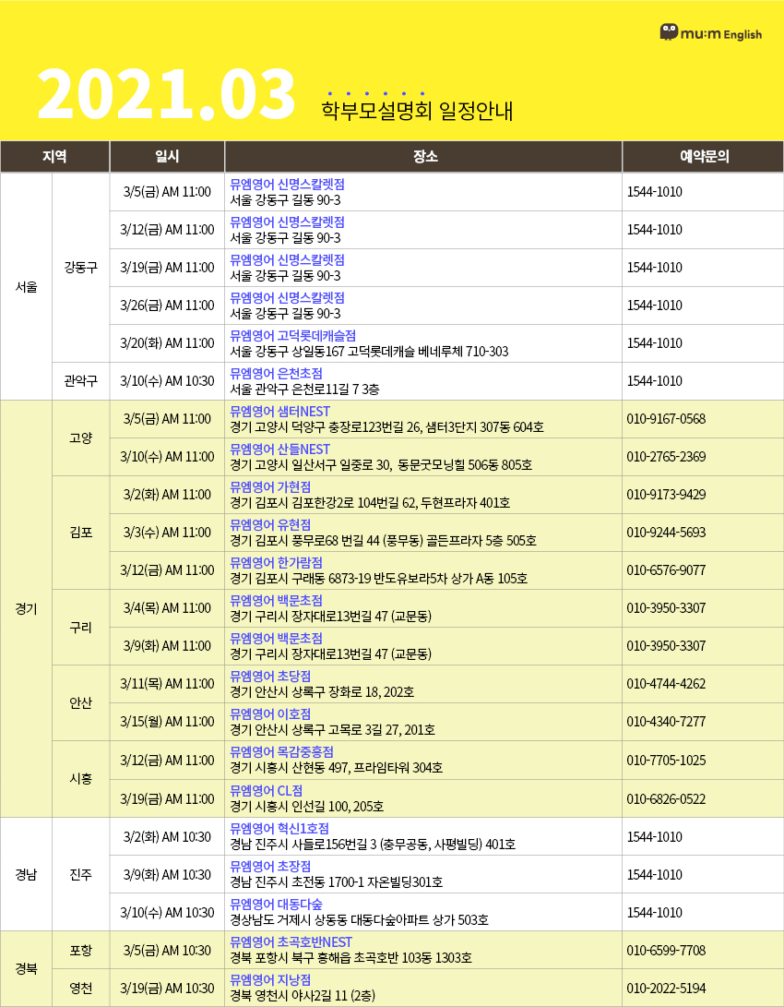The height and width of the screenshot is (1007, 784).
Task: Click the 일시 column header
Action: [167, 156]
